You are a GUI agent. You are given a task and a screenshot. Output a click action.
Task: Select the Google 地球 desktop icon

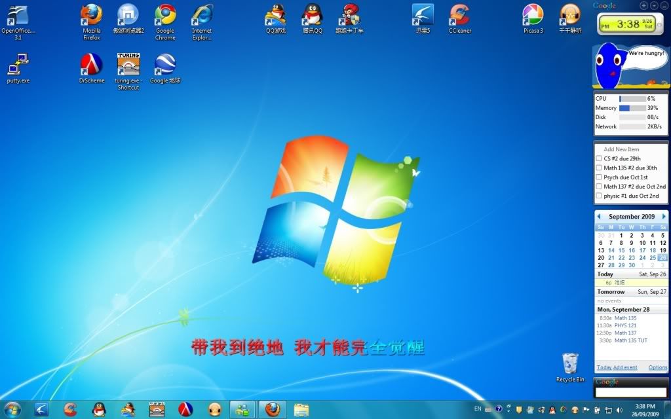(x=165, y=68)
